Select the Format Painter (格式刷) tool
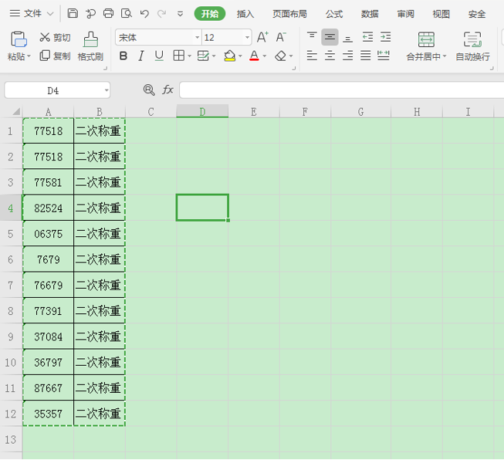The image size is (504, 460). coord(90,46)
